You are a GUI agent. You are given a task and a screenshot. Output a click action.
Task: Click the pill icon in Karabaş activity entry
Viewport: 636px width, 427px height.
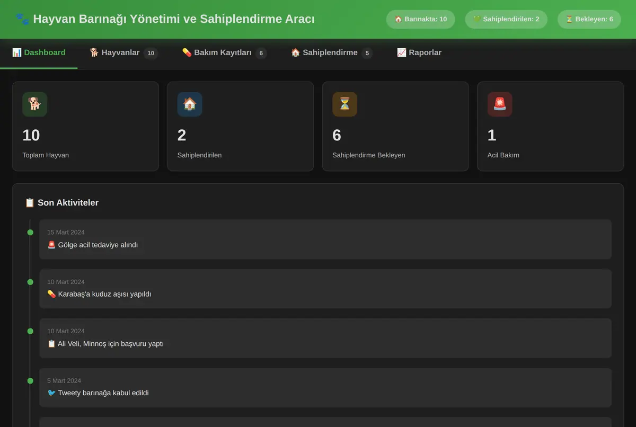coord(51,294)
